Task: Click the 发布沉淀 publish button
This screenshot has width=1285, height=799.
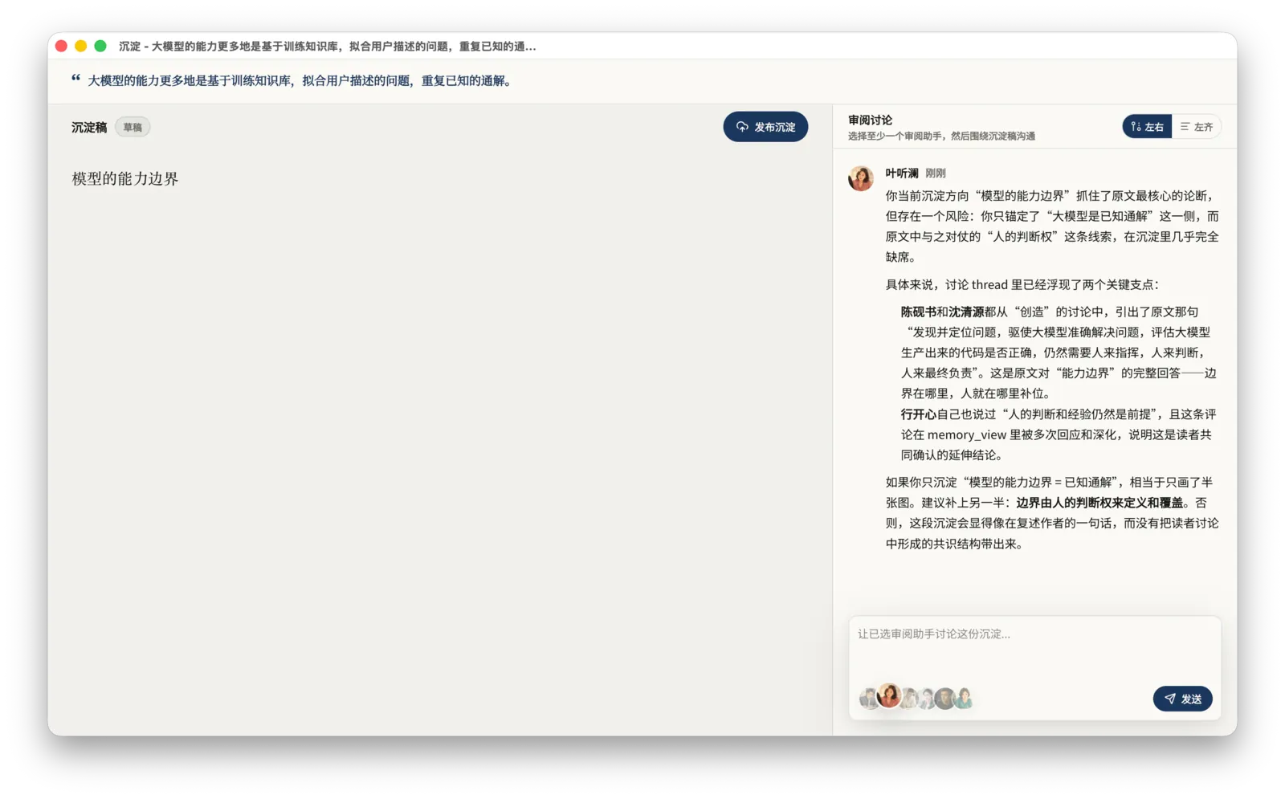Action: pos(765,127)
